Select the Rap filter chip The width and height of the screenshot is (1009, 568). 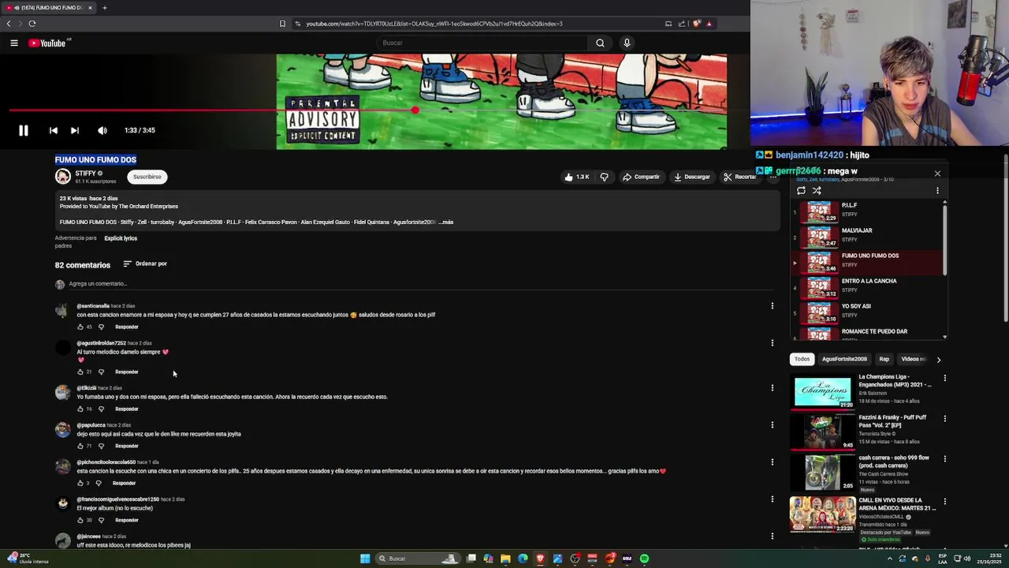pyautogui.click(x=884, y=359)
